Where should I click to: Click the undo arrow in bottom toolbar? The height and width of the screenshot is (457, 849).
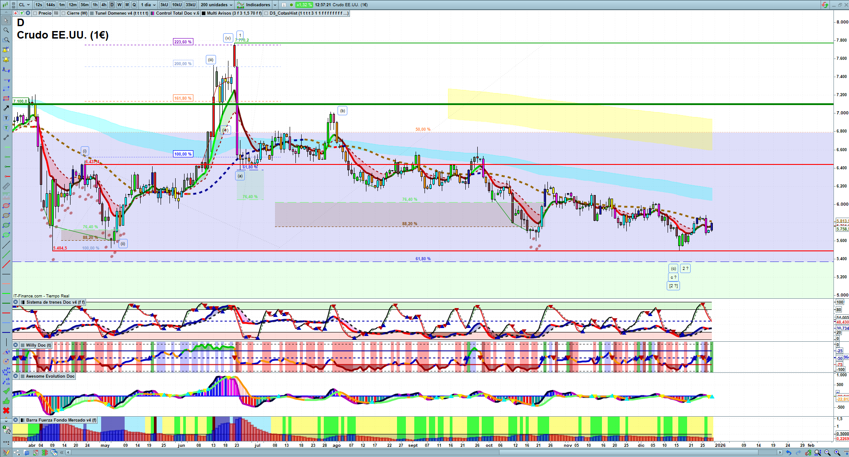pyautogui.click(x=788, y=453)
